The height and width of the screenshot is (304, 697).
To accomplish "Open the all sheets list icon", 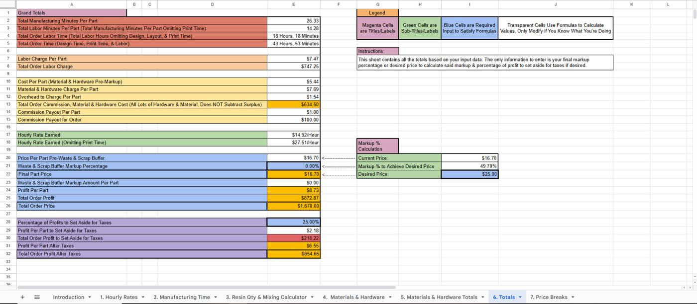I will pyautogui.click(x=37, y=297).
